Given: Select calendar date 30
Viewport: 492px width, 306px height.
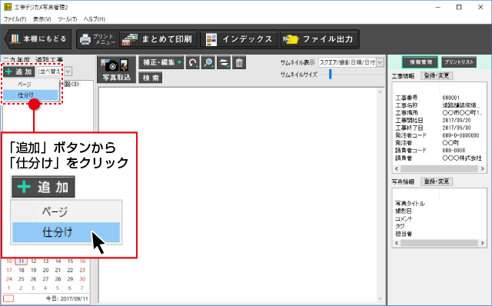Looking at the screenshot, I should tap(82, 278).
